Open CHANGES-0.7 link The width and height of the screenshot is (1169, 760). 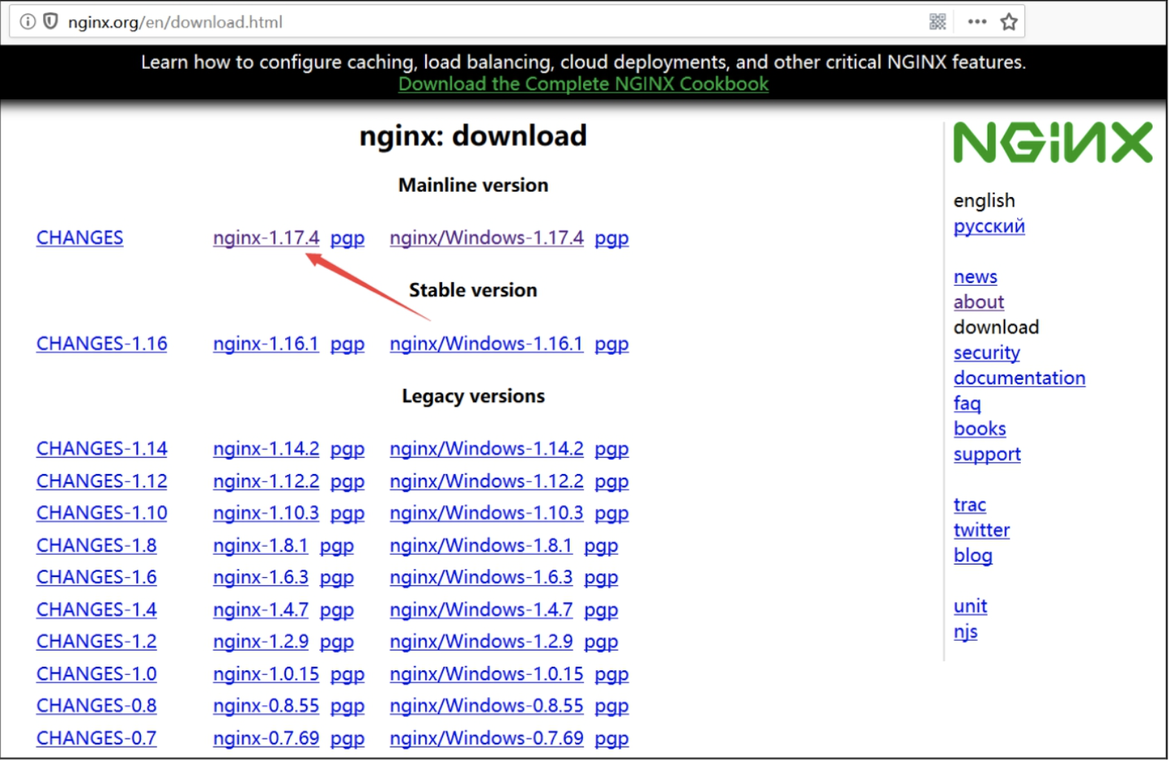pyautogui.click(x=96, y=739)
